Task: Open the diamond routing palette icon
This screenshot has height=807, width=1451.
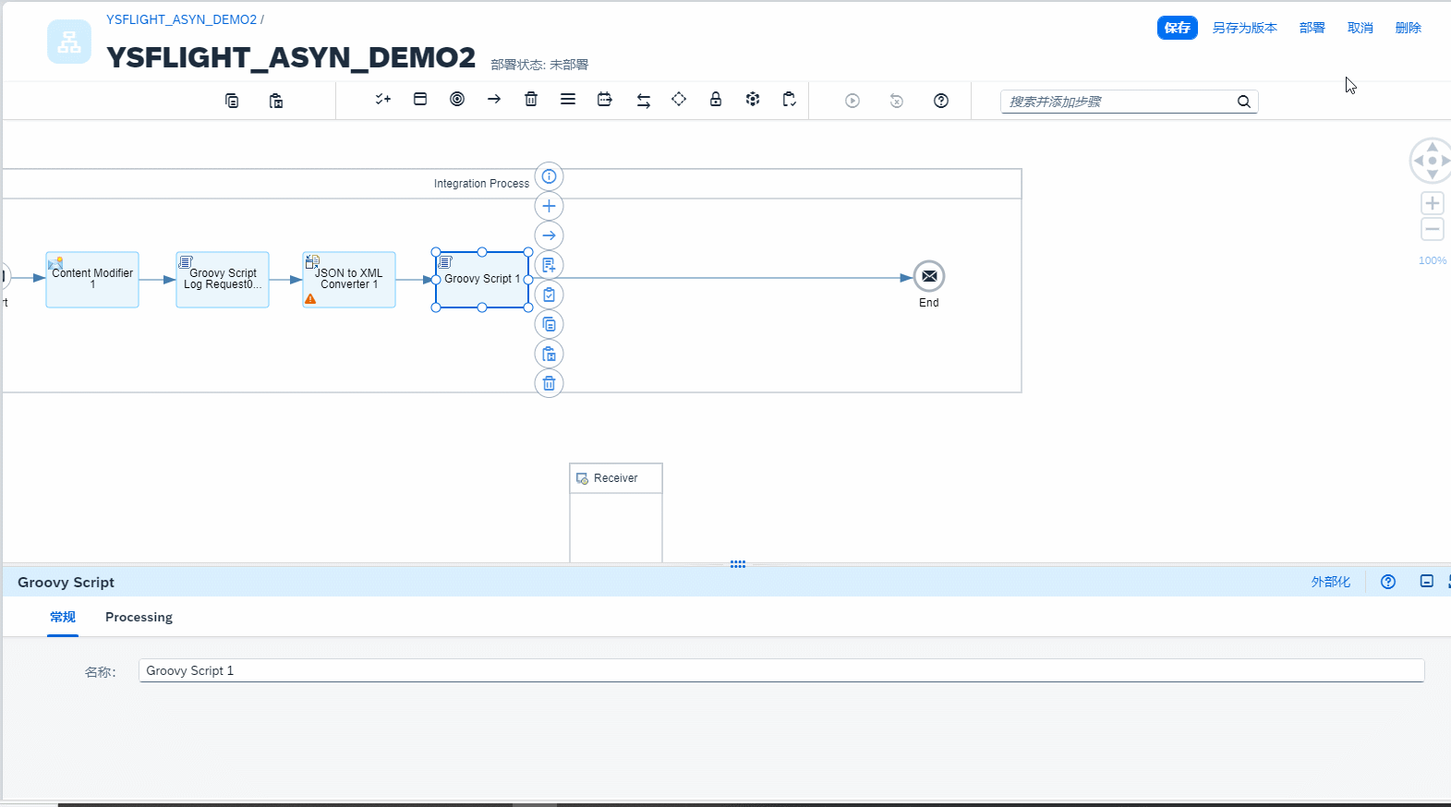Action: click(679, 100)
